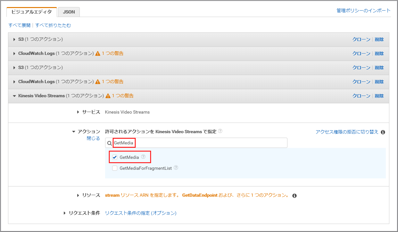The image size is (398, 232).
Task: Switch to the JSON tab
Action: 69,12
